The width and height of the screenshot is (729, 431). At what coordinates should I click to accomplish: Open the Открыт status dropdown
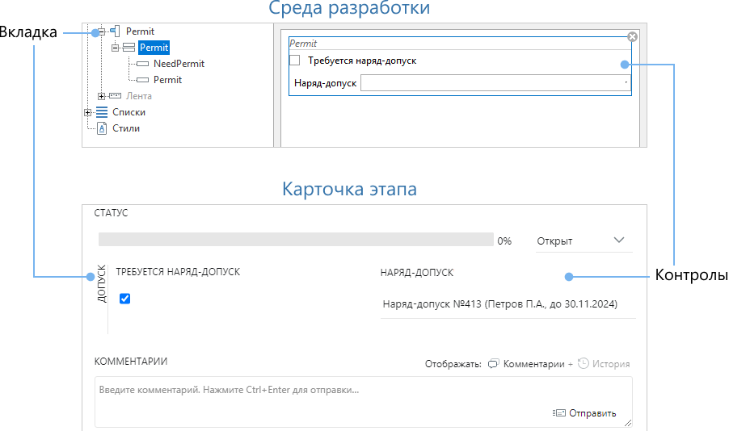[x=582, y=241]
